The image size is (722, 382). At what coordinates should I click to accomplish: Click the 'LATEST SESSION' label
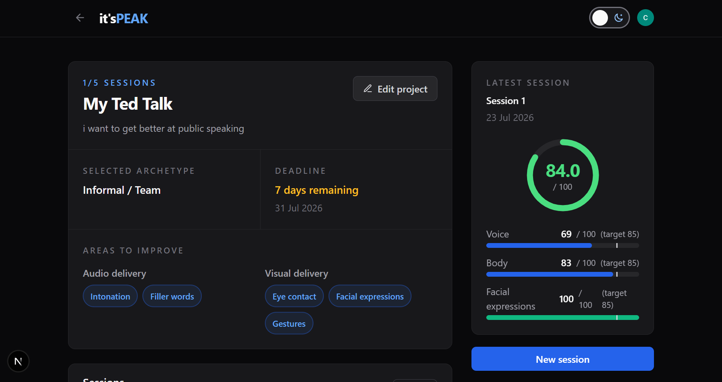pyautogui.click(x=528, y=83)
